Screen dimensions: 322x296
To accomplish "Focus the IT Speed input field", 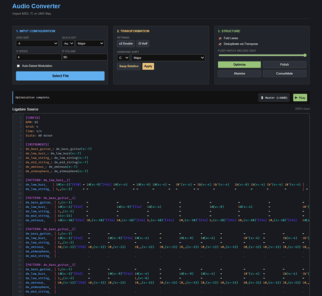I will (x=39, y=57).
